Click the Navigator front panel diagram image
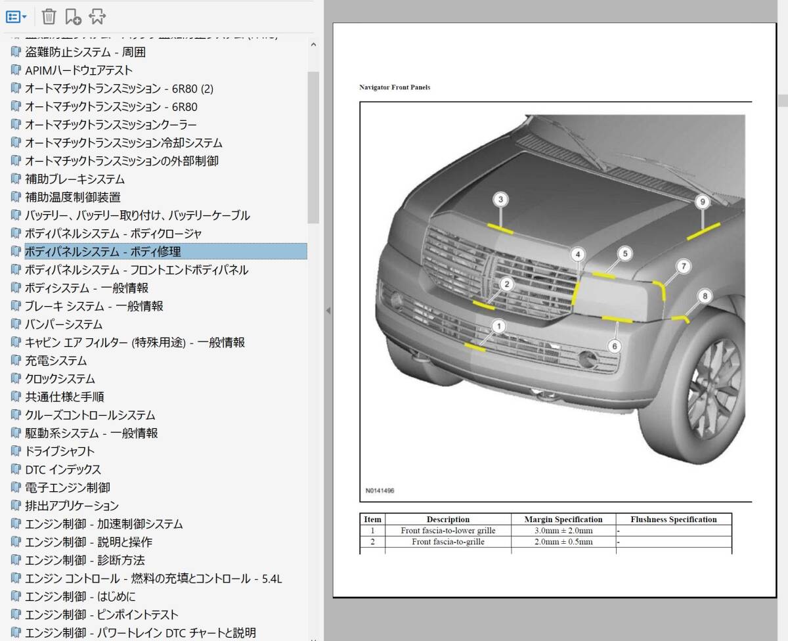Viewport: 788px width, 641px height. [556, 302]
